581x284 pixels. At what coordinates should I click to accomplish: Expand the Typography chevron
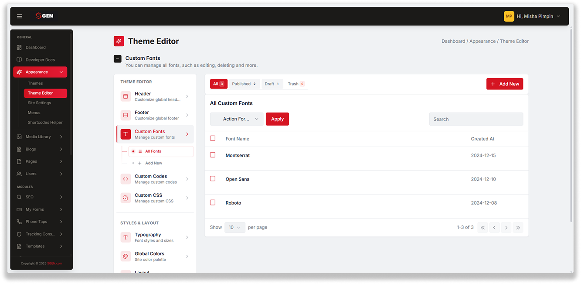pyautogui.click(x=187, y=237)
